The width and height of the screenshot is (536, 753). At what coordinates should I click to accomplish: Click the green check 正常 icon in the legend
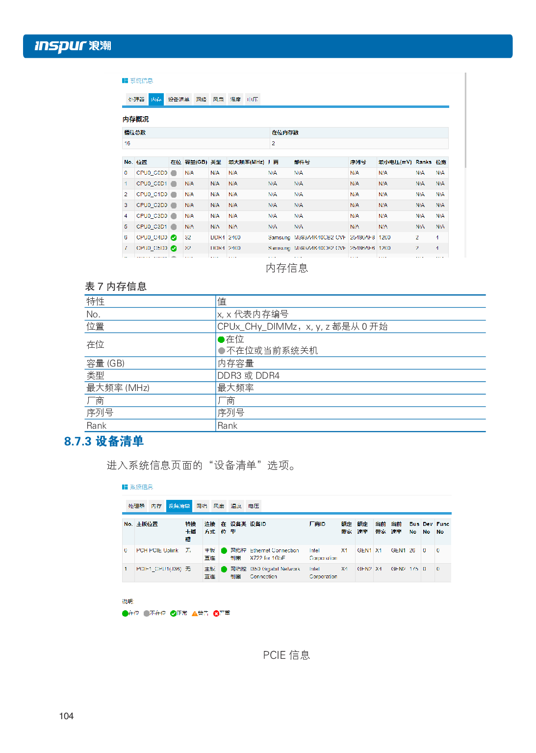[x=173, y=613]
